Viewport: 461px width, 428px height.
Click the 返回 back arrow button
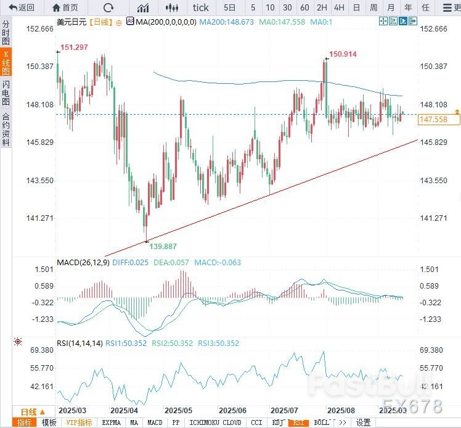[22, 8]
